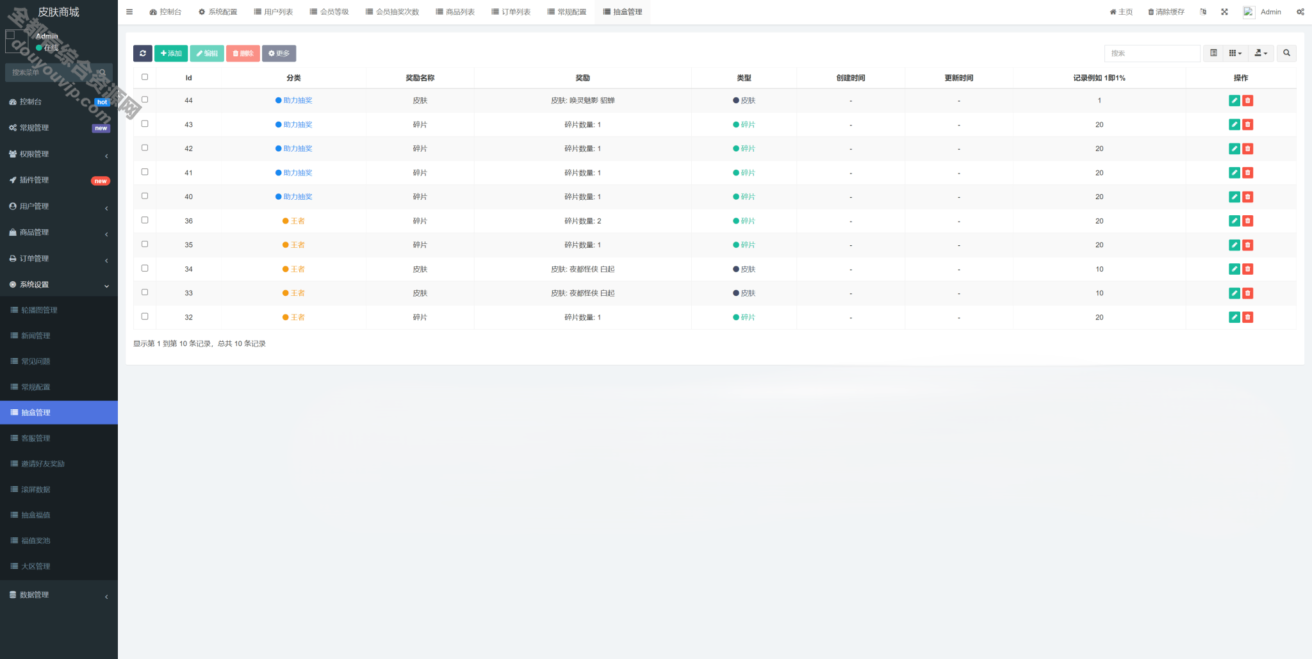The width and height of the screenshot is (1312, 659).
Task: Expand 商品管理 in the sidebar
Action: point(59,232)
